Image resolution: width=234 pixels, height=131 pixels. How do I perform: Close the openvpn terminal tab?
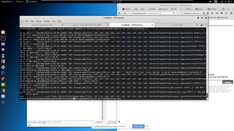(63, 25)
